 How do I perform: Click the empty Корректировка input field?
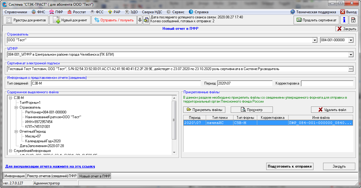click(x=327, y=83)
